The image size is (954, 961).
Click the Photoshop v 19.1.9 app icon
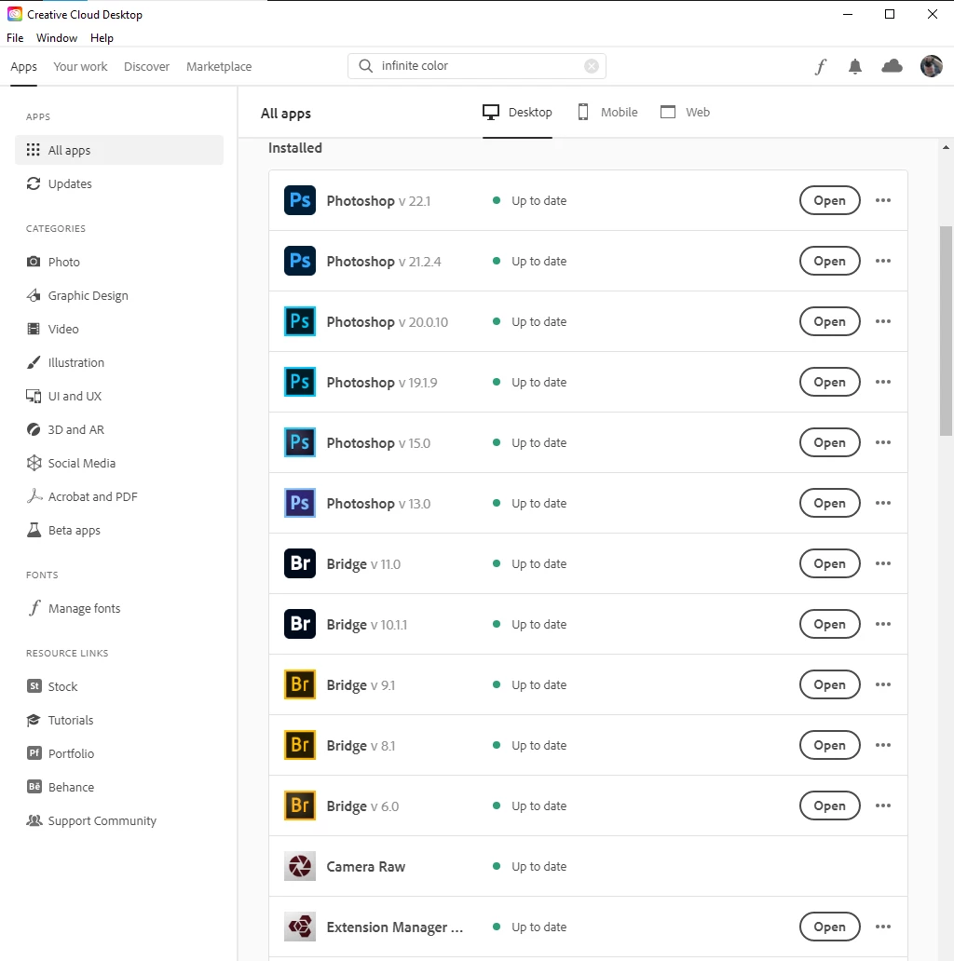pos(300,382)
